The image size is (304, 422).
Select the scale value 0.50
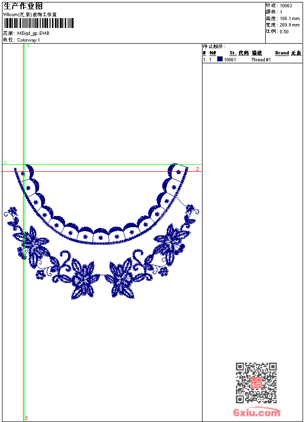click(284, 32)
